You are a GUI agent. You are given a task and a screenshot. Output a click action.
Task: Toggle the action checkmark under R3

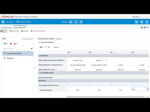click(x=111, y=85)
